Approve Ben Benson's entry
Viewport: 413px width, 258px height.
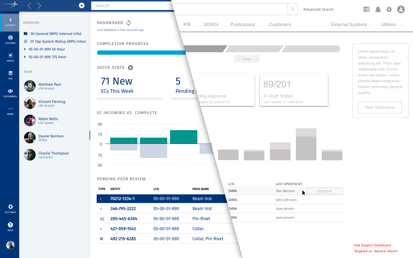324,191
